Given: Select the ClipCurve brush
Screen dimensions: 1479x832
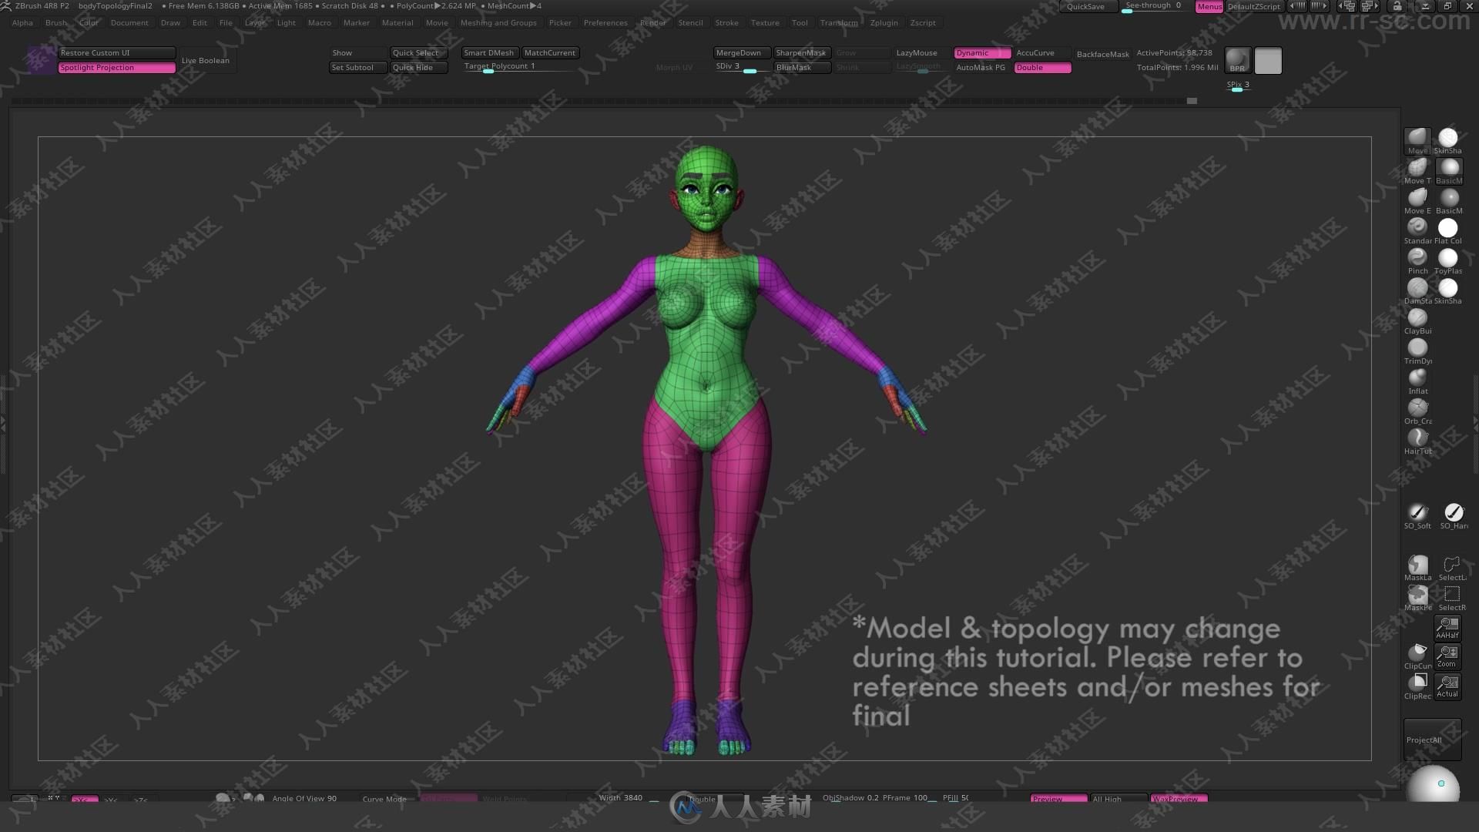Looking at the screenshot, I should (x=1417, y=656).
